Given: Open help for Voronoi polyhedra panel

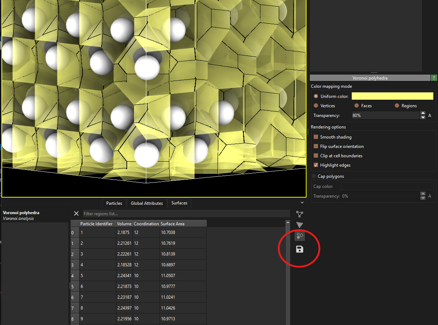Looking at the screenshot, I should coord(433,78).
